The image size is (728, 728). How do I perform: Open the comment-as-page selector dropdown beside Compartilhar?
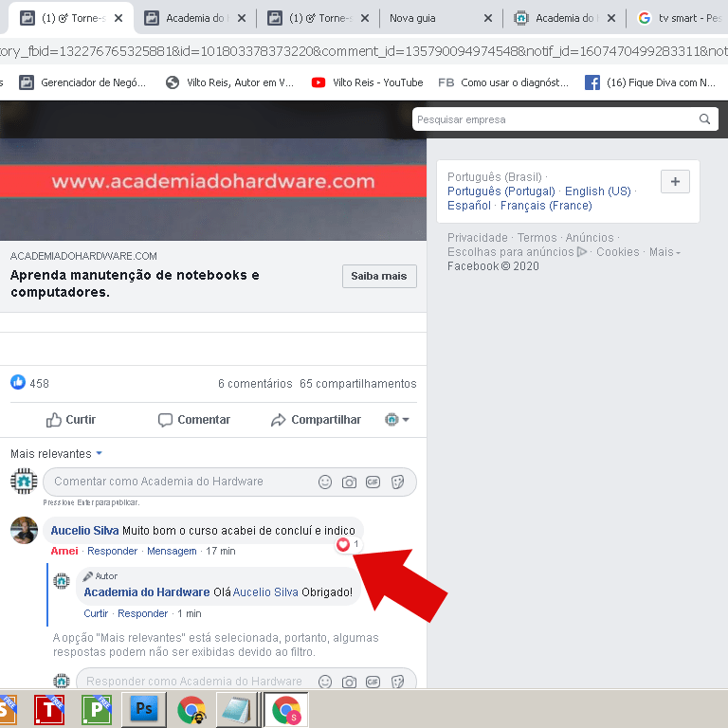point(396,420)
